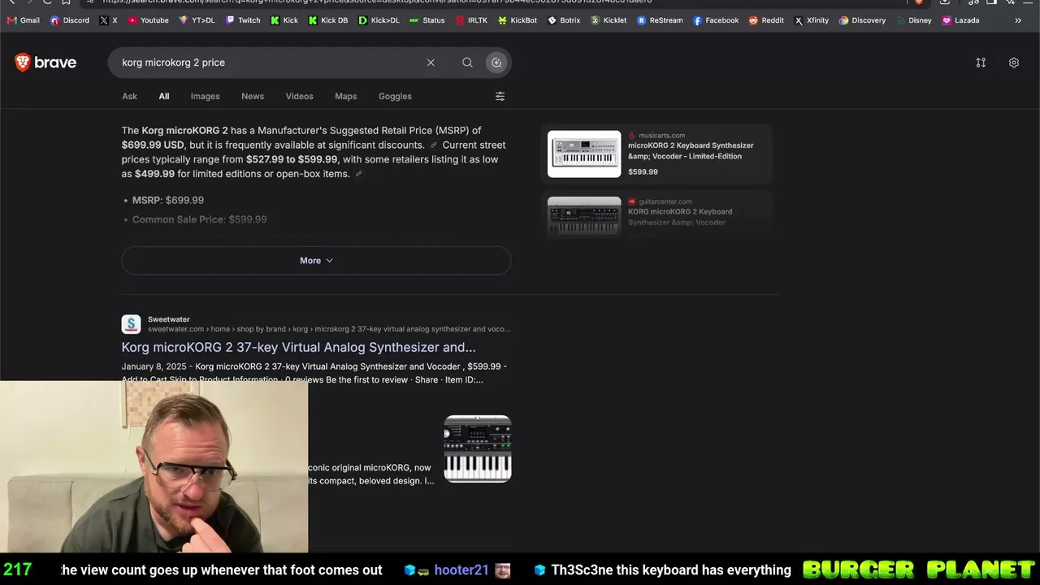Viewport: 1040px width, 585px height.
Task: Open the Kicklet bookmark
Action: [x=609, y=20]
